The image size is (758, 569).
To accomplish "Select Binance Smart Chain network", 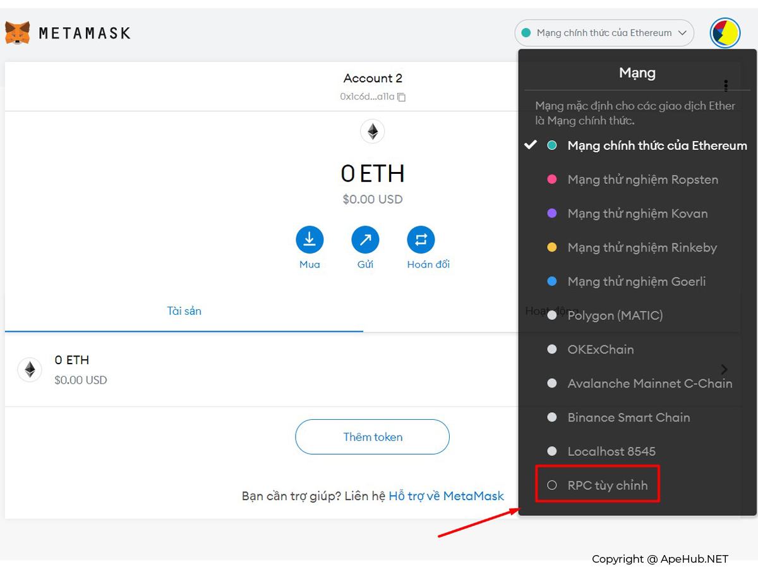I will pyautogui.click(x=629, y=417).
